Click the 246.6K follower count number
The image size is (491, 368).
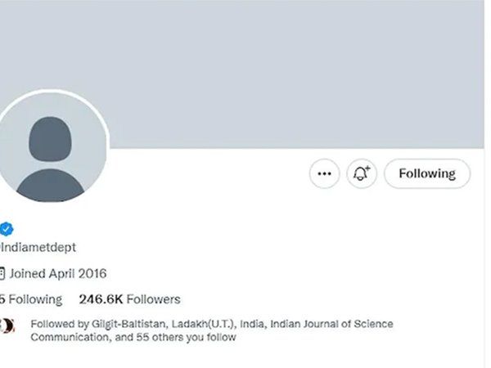tap(101, 299)
